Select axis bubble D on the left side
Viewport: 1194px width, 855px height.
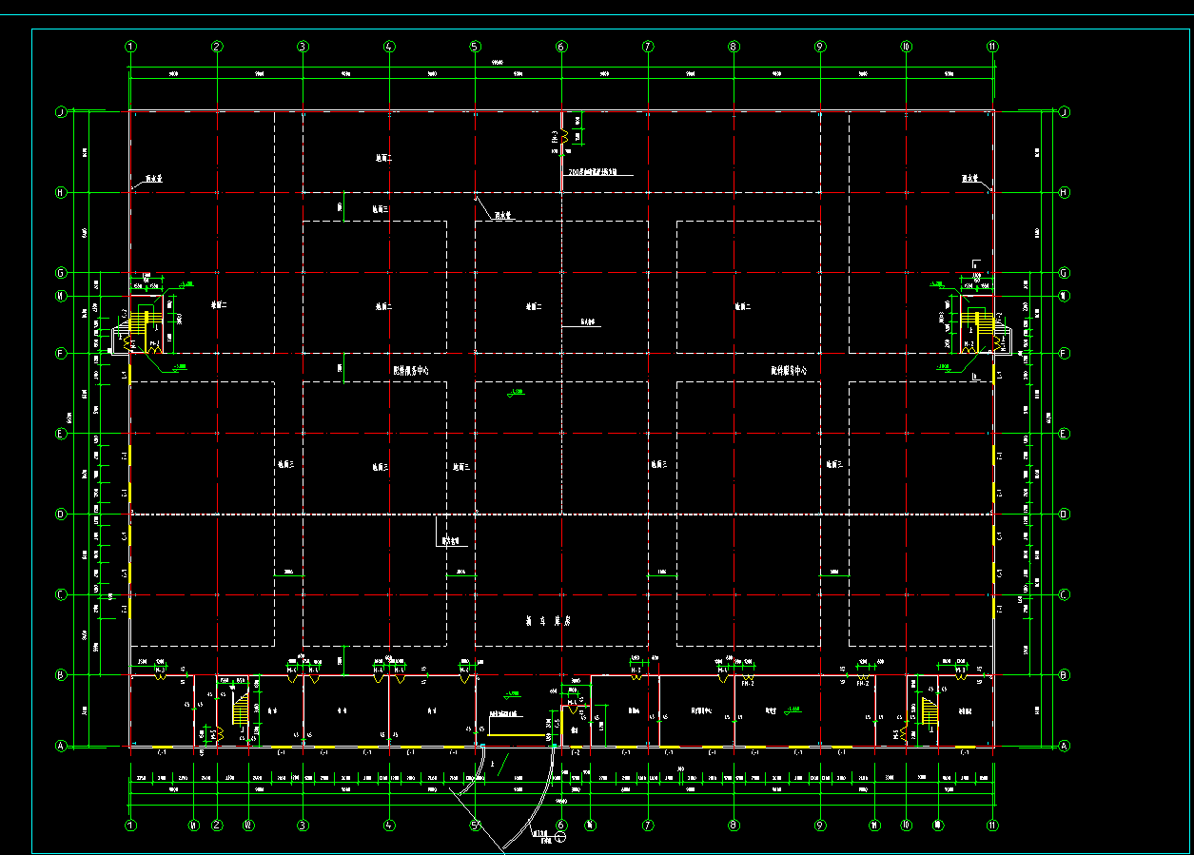click(x=61, y=515)
